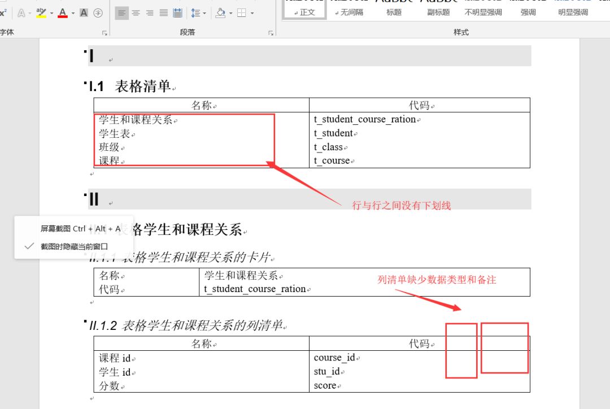Screen dimensions: 610x409
Task: Open font color dropdown arrow
Action: coord(73,13)
